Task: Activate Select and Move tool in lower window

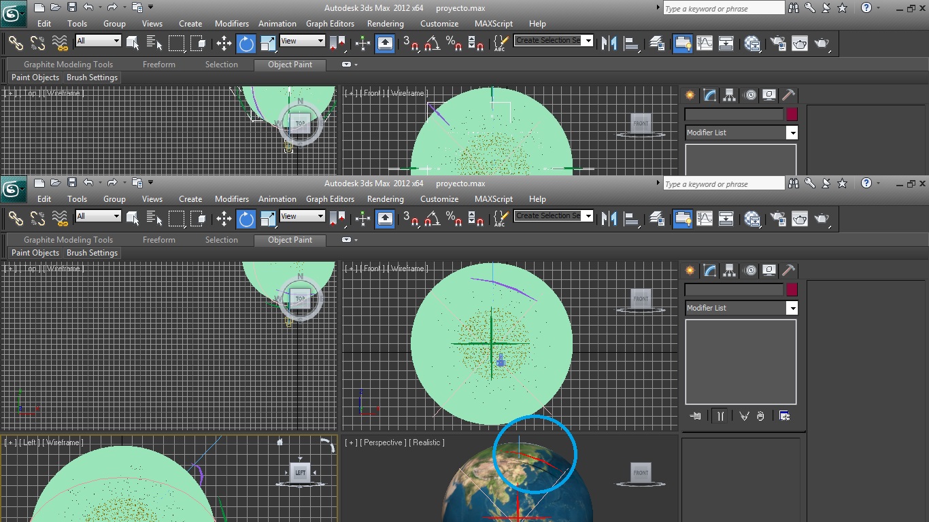Action: tap(224, 218)
